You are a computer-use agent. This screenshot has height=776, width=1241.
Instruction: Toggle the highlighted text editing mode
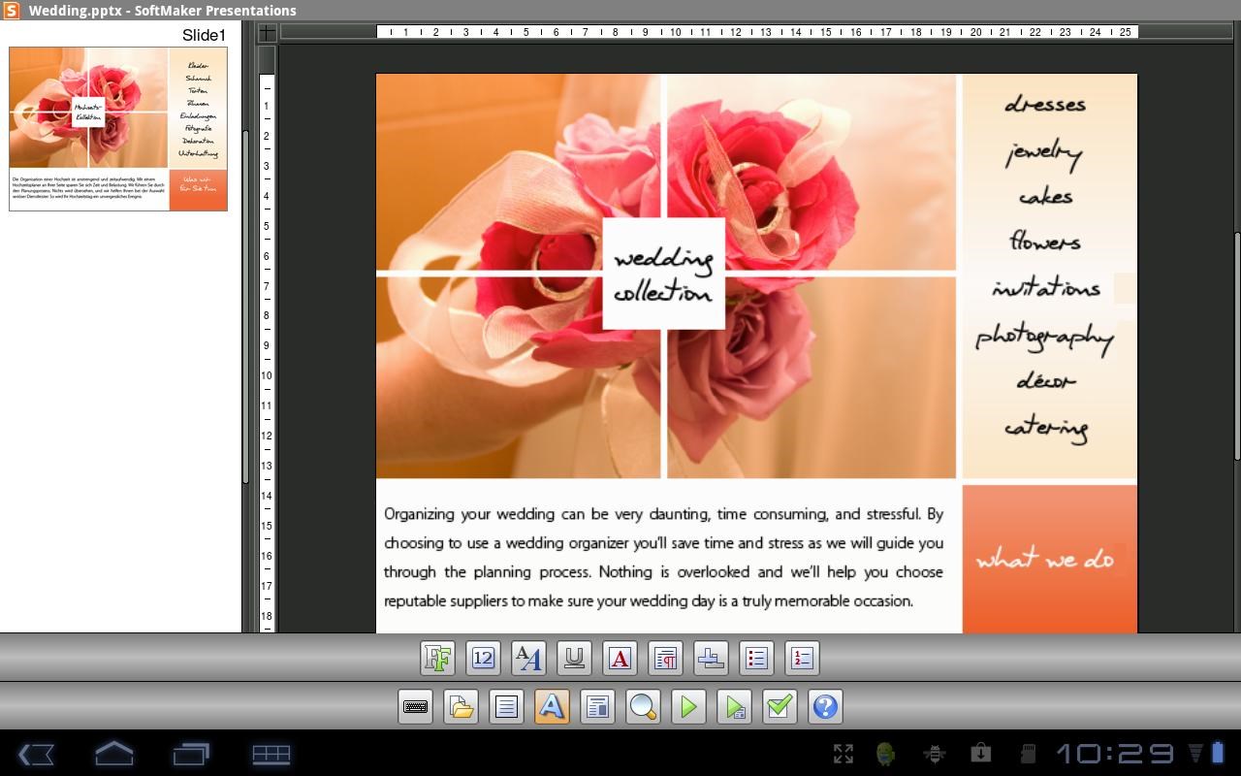[x=551, y=706]
